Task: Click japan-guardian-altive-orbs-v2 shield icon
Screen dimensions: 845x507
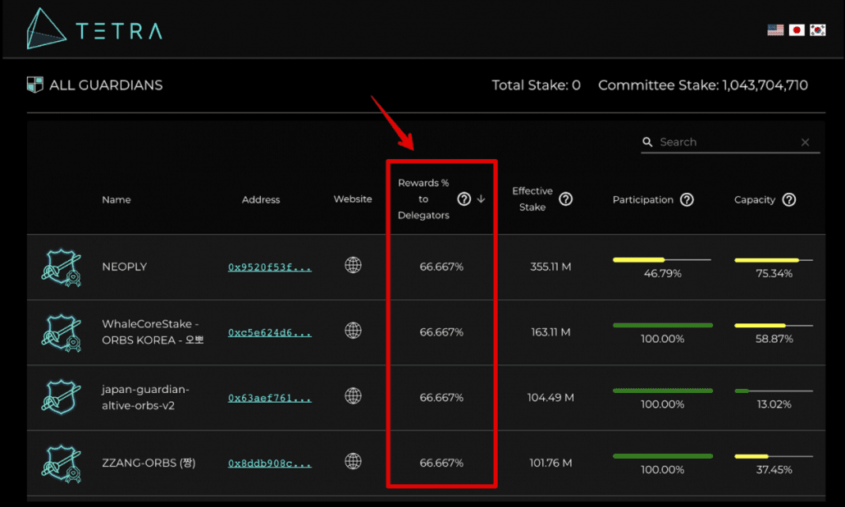Action: pos(62,397)
